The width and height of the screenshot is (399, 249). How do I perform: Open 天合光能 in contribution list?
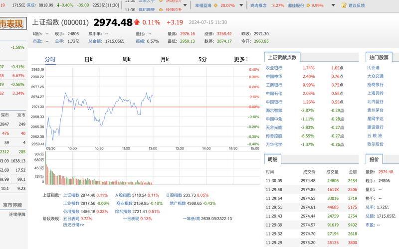tap(274, 127)
